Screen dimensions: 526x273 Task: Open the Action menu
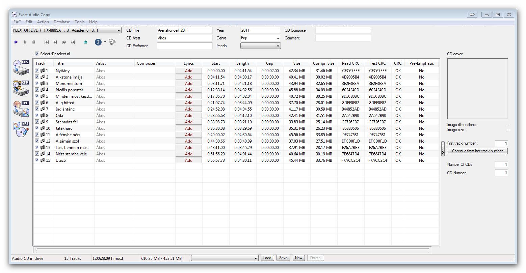(x=43, y=22)
